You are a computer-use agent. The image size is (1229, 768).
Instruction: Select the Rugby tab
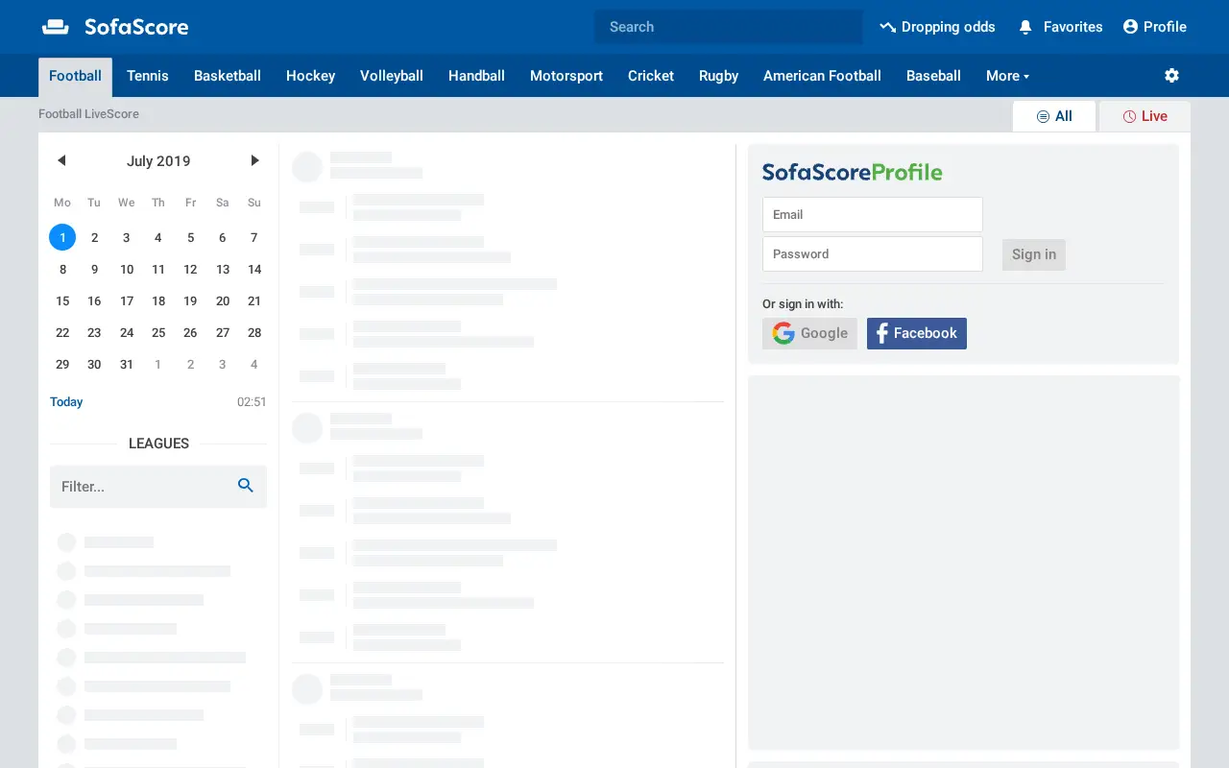718,76
